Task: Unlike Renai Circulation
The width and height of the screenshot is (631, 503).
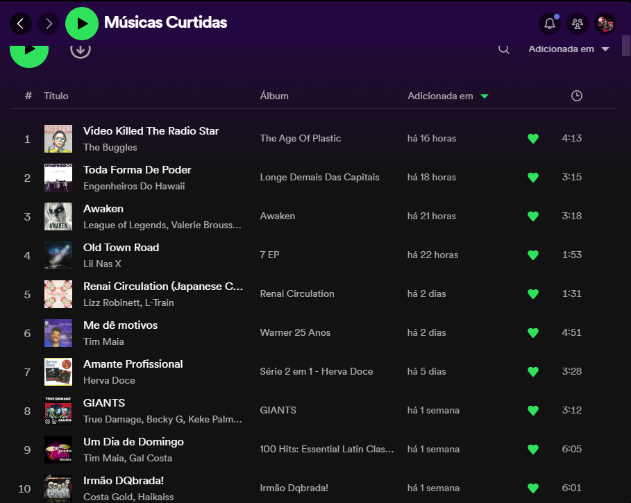Action: coord(533,294)
